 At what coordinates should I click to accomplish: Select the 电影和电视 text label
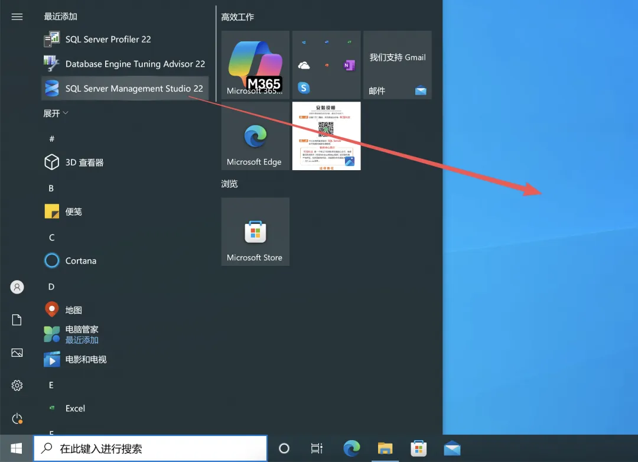point(86,359)
